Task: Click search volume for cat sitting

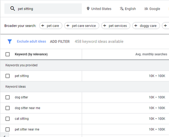Action: (157, 119)
